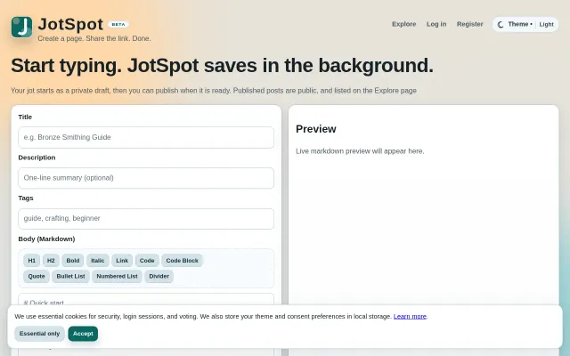Accept the cookie notice
The image size is (570, 356).
click(83, 334)
